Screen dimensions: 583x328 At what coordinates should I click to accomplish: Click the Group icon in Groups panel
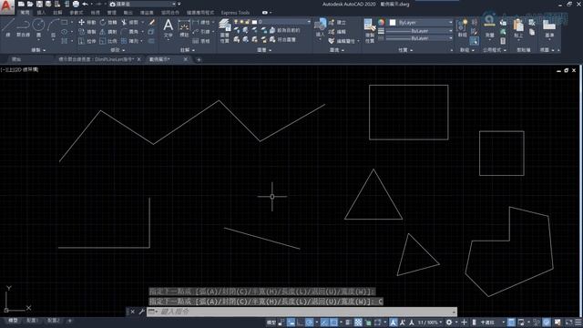pyautogui.click(x=462, y=28)
